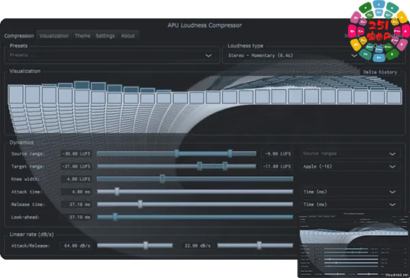The height and width of the screenshot is (278, 410).
Task: Click the -21.00 LUFS target range field
Action: coord(76,166)
